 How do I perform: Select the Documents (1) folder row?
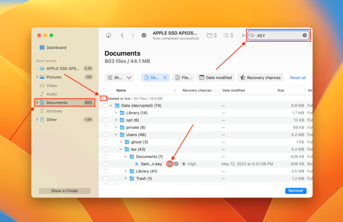click(206, 157)
